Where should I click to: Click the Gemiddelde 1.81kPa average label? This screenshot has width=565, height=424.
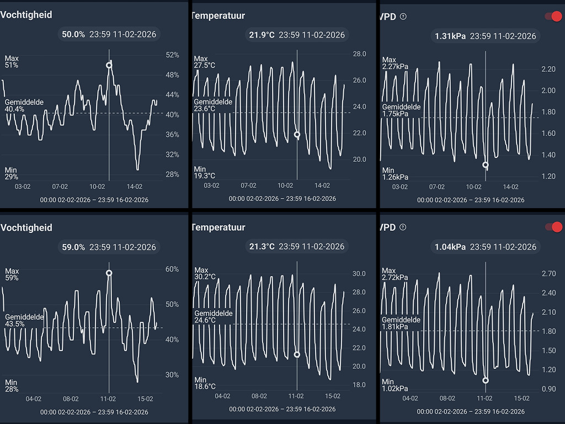pos(401,324)
